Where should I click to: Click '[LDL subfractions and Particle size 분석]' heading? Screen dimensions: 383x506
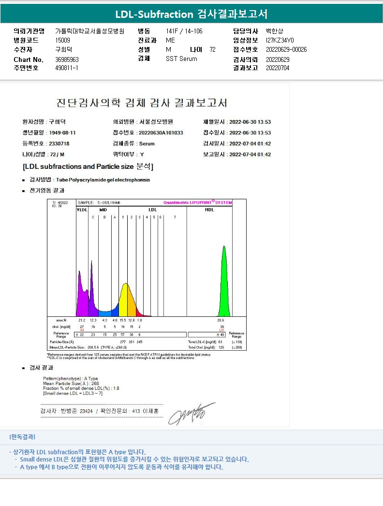(x=88, y=166)
